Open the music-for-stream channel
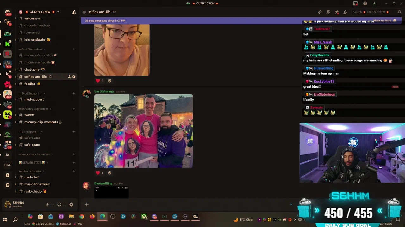The height and width of the screenshot is (227, 405). 37,184
